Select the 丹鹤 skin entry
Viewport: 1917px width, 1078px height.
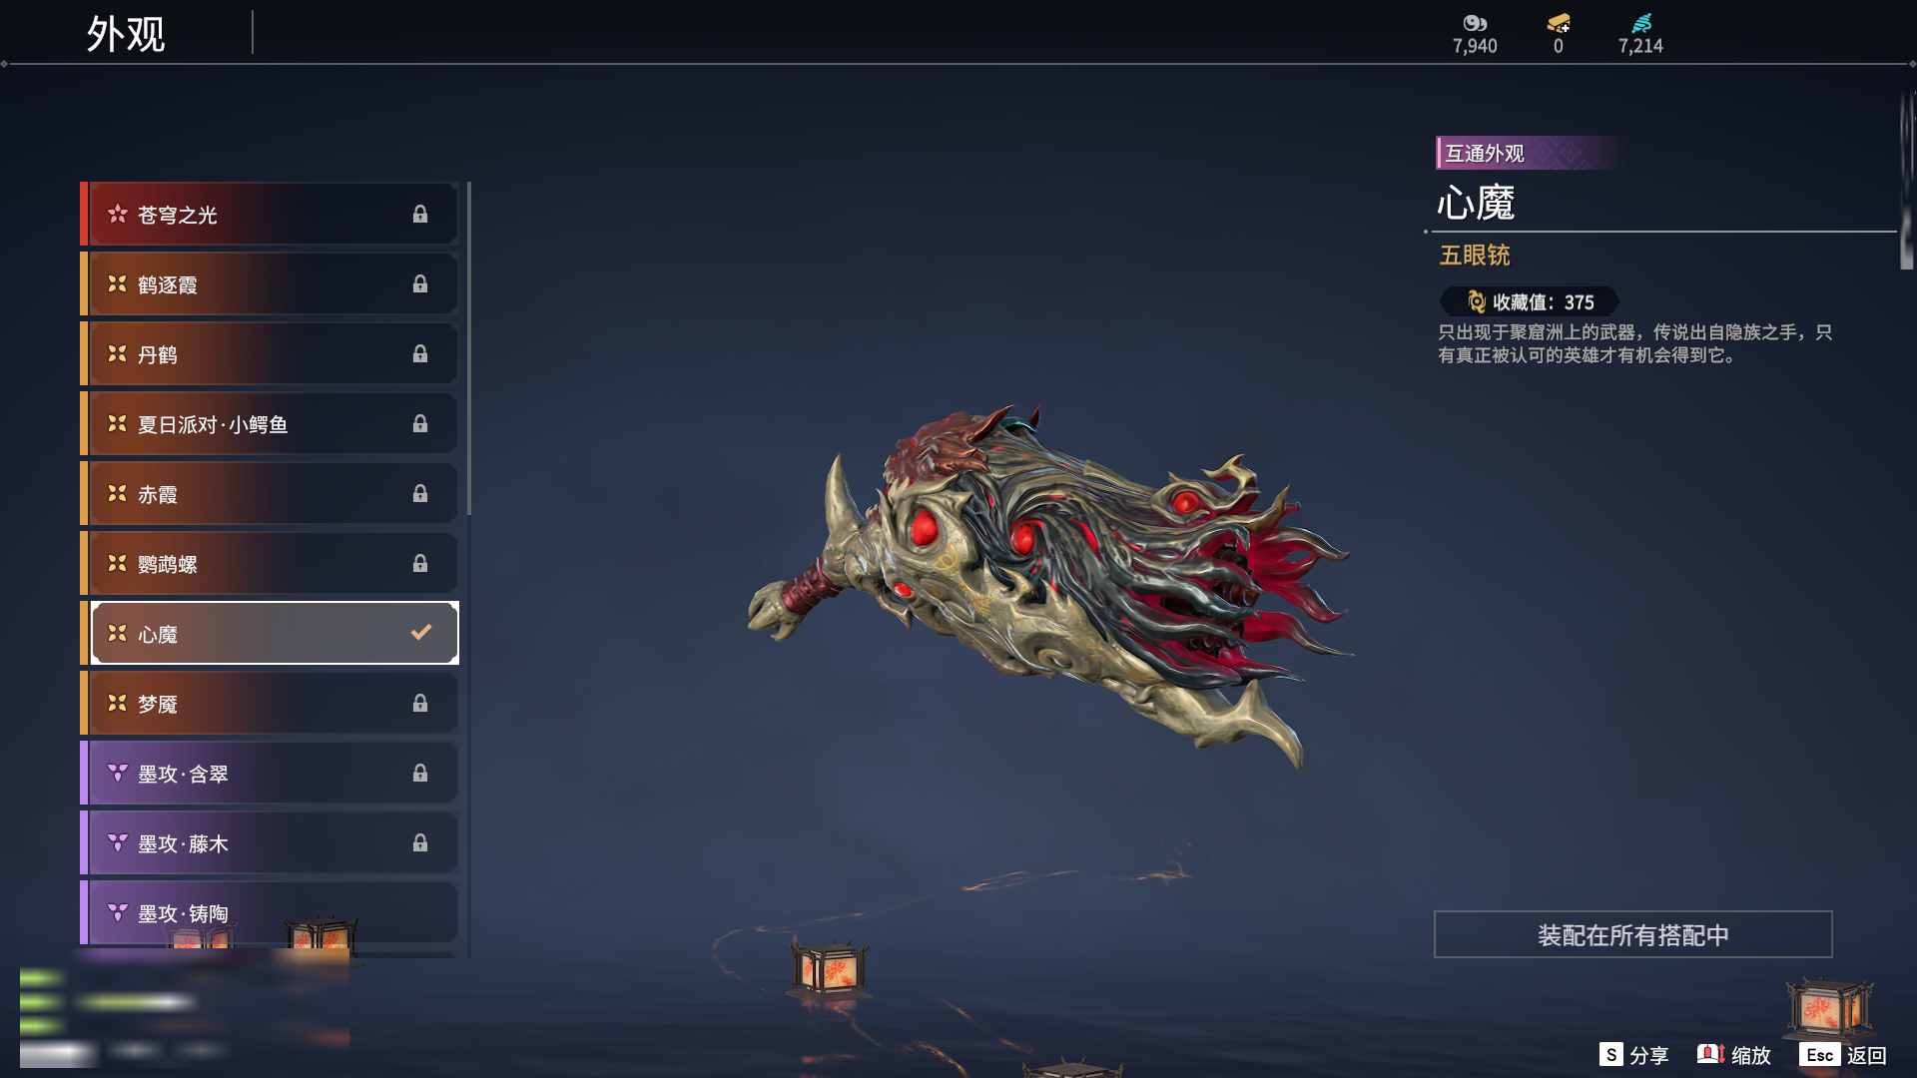[x=270, y=354]
